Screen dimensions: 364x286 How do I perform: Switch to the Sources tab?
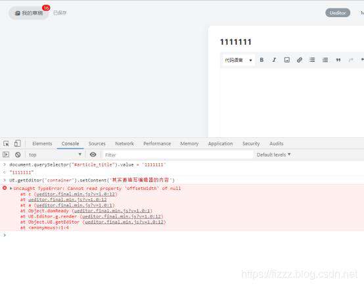pos(97,143)
